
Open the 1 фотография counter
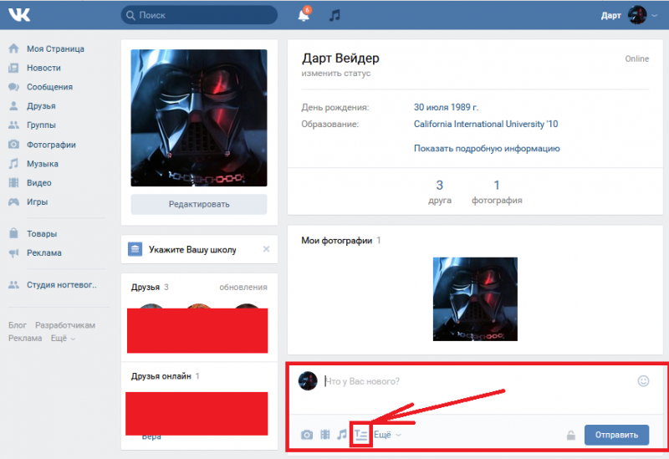(497, 191)
